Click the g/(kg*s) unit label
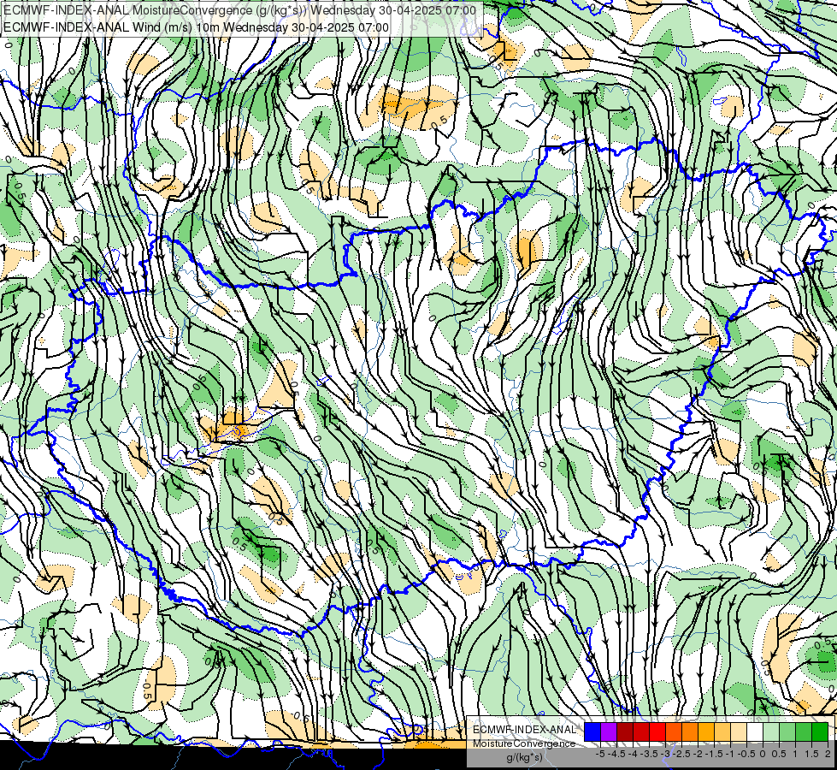Image resolution: width=837 pixels, height=770 pixels. click(x=524, y=757)
